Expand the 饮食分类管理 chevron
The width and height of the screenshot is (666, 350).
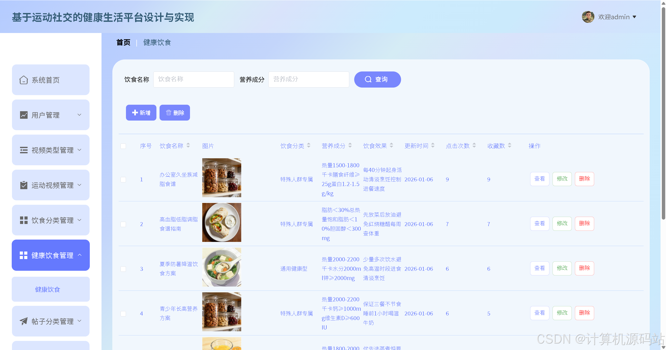pyautogui.click(x=79, y=220)
